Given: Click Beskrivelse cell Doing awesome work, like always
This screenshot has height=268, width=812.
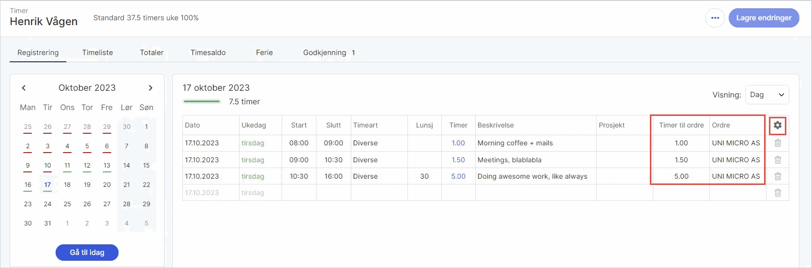Looking at the screenshot, I should [x=536, y=176].
